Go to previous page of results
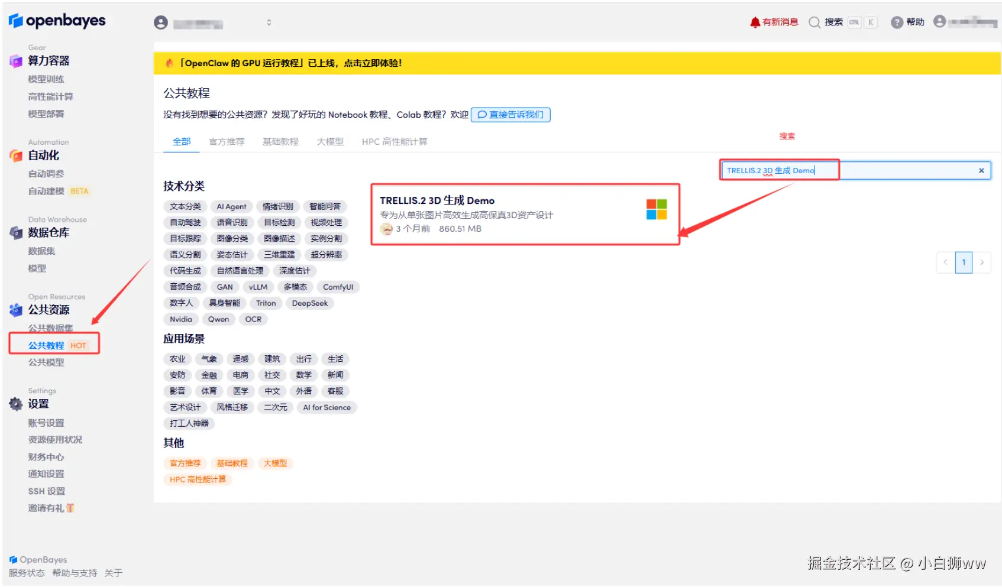The height and width of the screenshot is (587, 1002). tap(945, 262)
